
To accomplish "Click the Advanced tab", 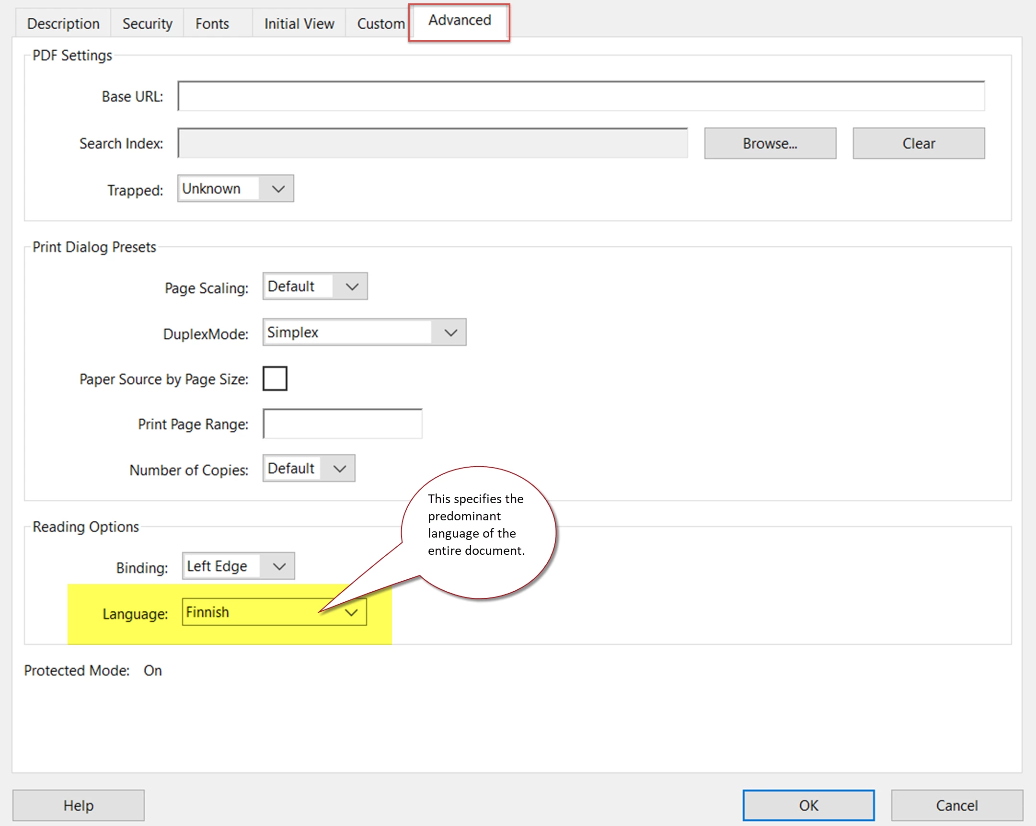I will (x=460, y=21).
